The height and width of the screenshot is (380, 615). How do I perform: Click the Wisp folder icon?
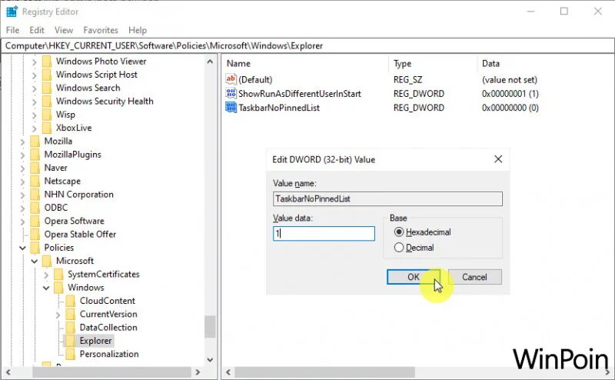47,115
